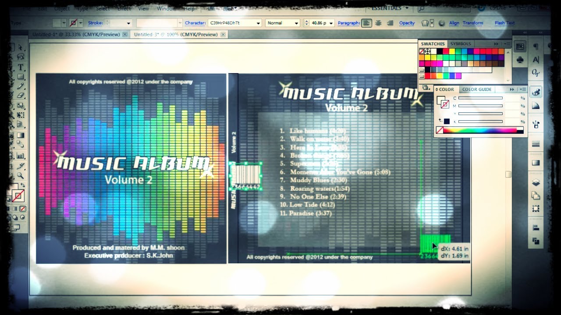
Task: Open the Layers panel dock icon
Action: [x=536, y=182]
